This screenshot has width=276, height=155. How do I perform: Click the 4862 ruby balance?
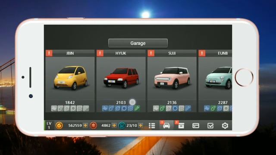click(106, 125)
